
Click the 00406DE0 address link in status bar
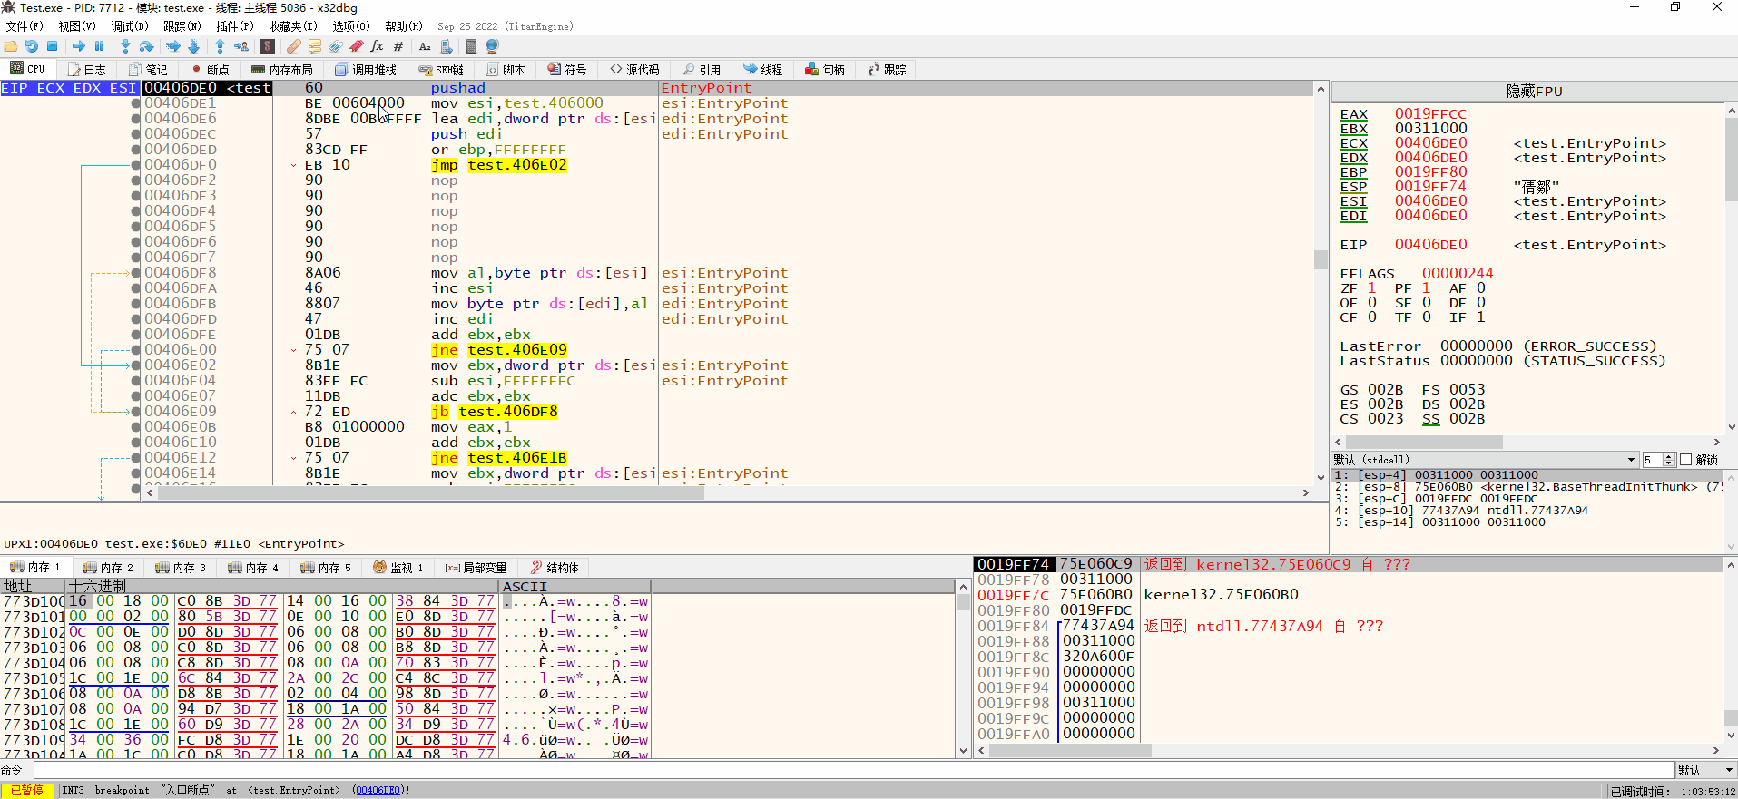click(378, 791)
